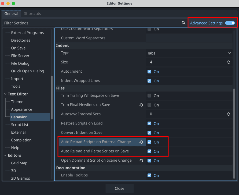This screenshot has height=195, width=239.
Task: Select Theme in the sidebar
Action: [x=17, y=102]
